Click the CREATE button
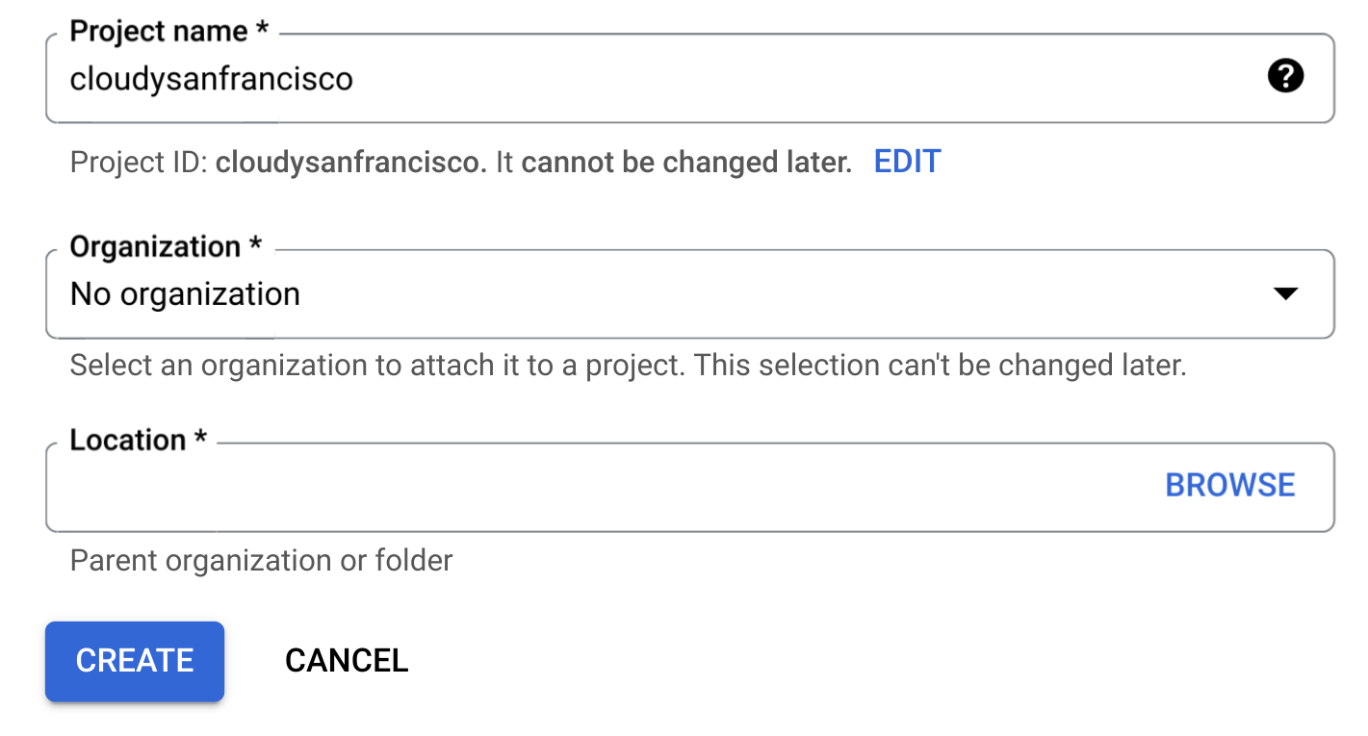 (134, 661)
